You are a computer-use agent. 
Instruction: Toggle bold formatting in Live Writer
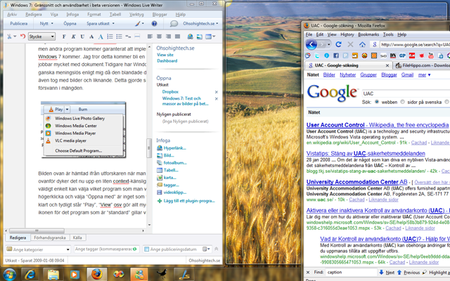point(64,37)
